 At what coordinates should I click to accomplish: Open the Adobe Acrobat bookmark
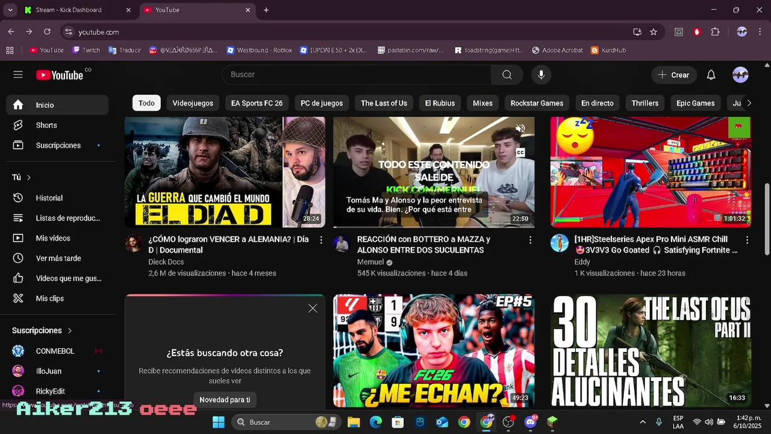557,50
